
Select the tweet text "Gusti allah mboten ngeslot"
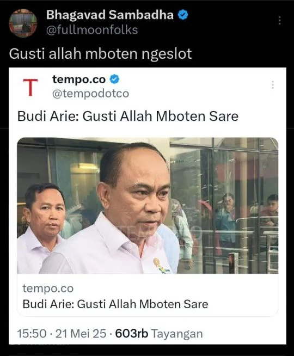tap(100, 54)
